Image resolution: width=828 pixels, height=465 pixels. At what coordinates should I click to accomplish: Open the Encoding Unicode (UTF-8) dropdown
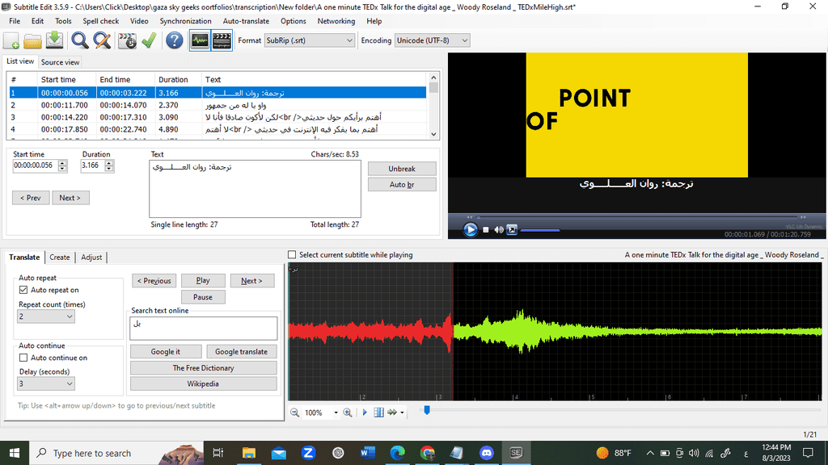pos(432,40)
